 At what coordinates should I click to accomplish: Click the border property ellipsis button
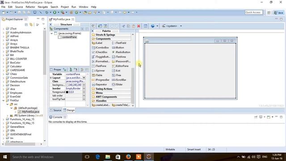[x=84, y=89]
